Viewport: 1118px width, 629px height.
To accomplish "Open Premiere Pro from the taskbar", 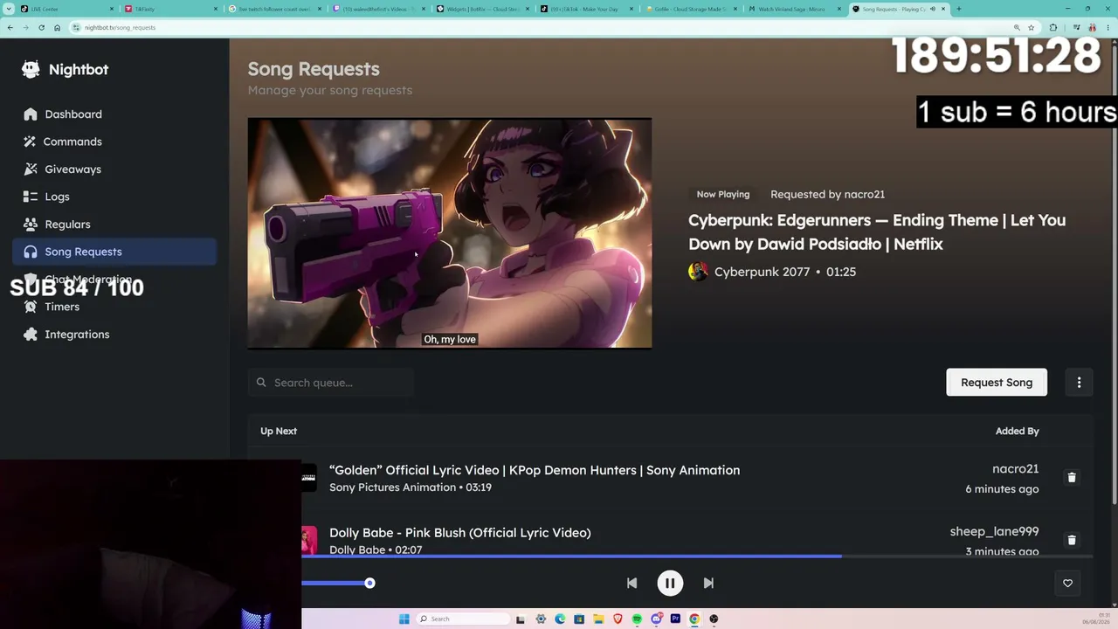I will (675, 619).
